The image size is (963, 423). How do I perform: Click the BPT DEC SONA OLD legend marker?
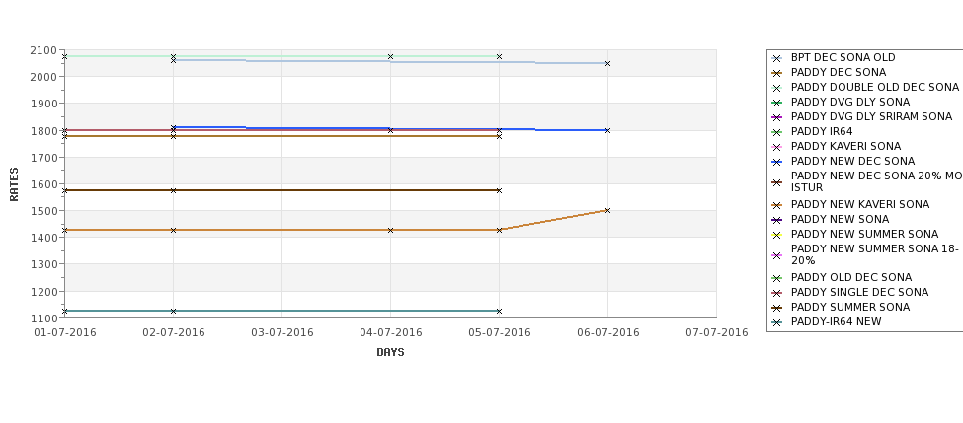coord(777,58)
